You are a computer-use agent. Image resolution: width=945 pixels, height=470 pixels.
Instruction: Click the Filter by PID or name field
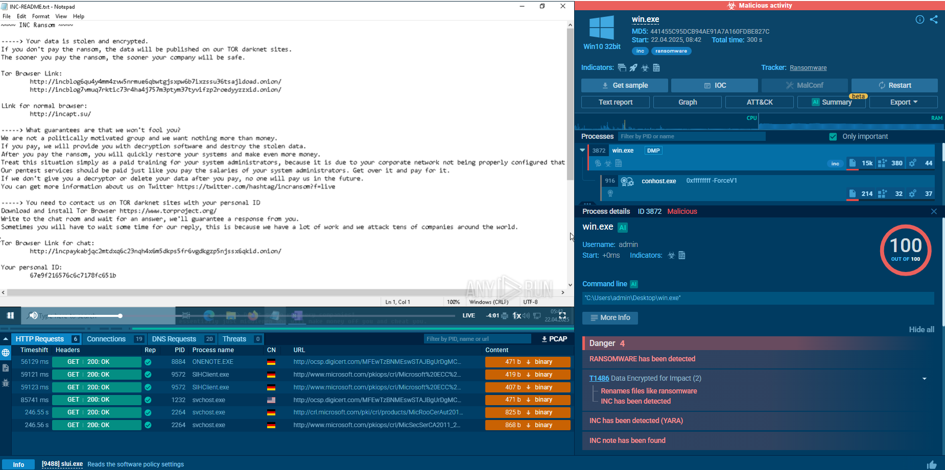[x=691, y=136]
